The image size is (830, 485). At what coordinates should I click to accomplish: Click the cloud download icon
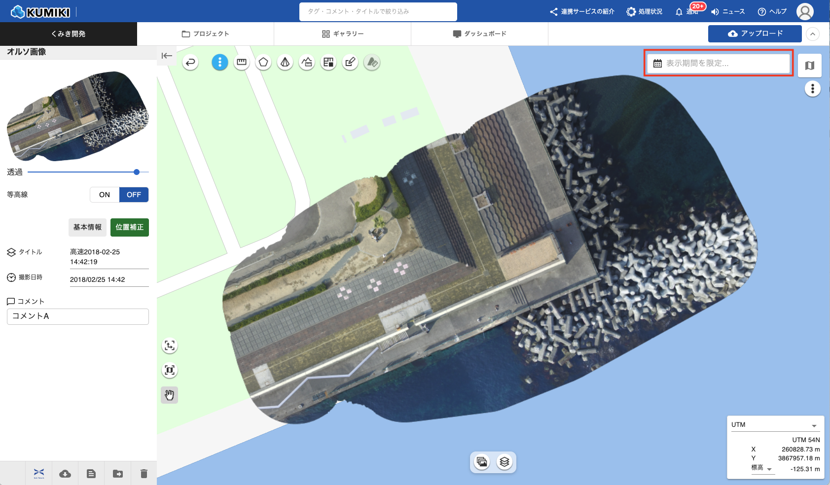click(x=65, y=474)
